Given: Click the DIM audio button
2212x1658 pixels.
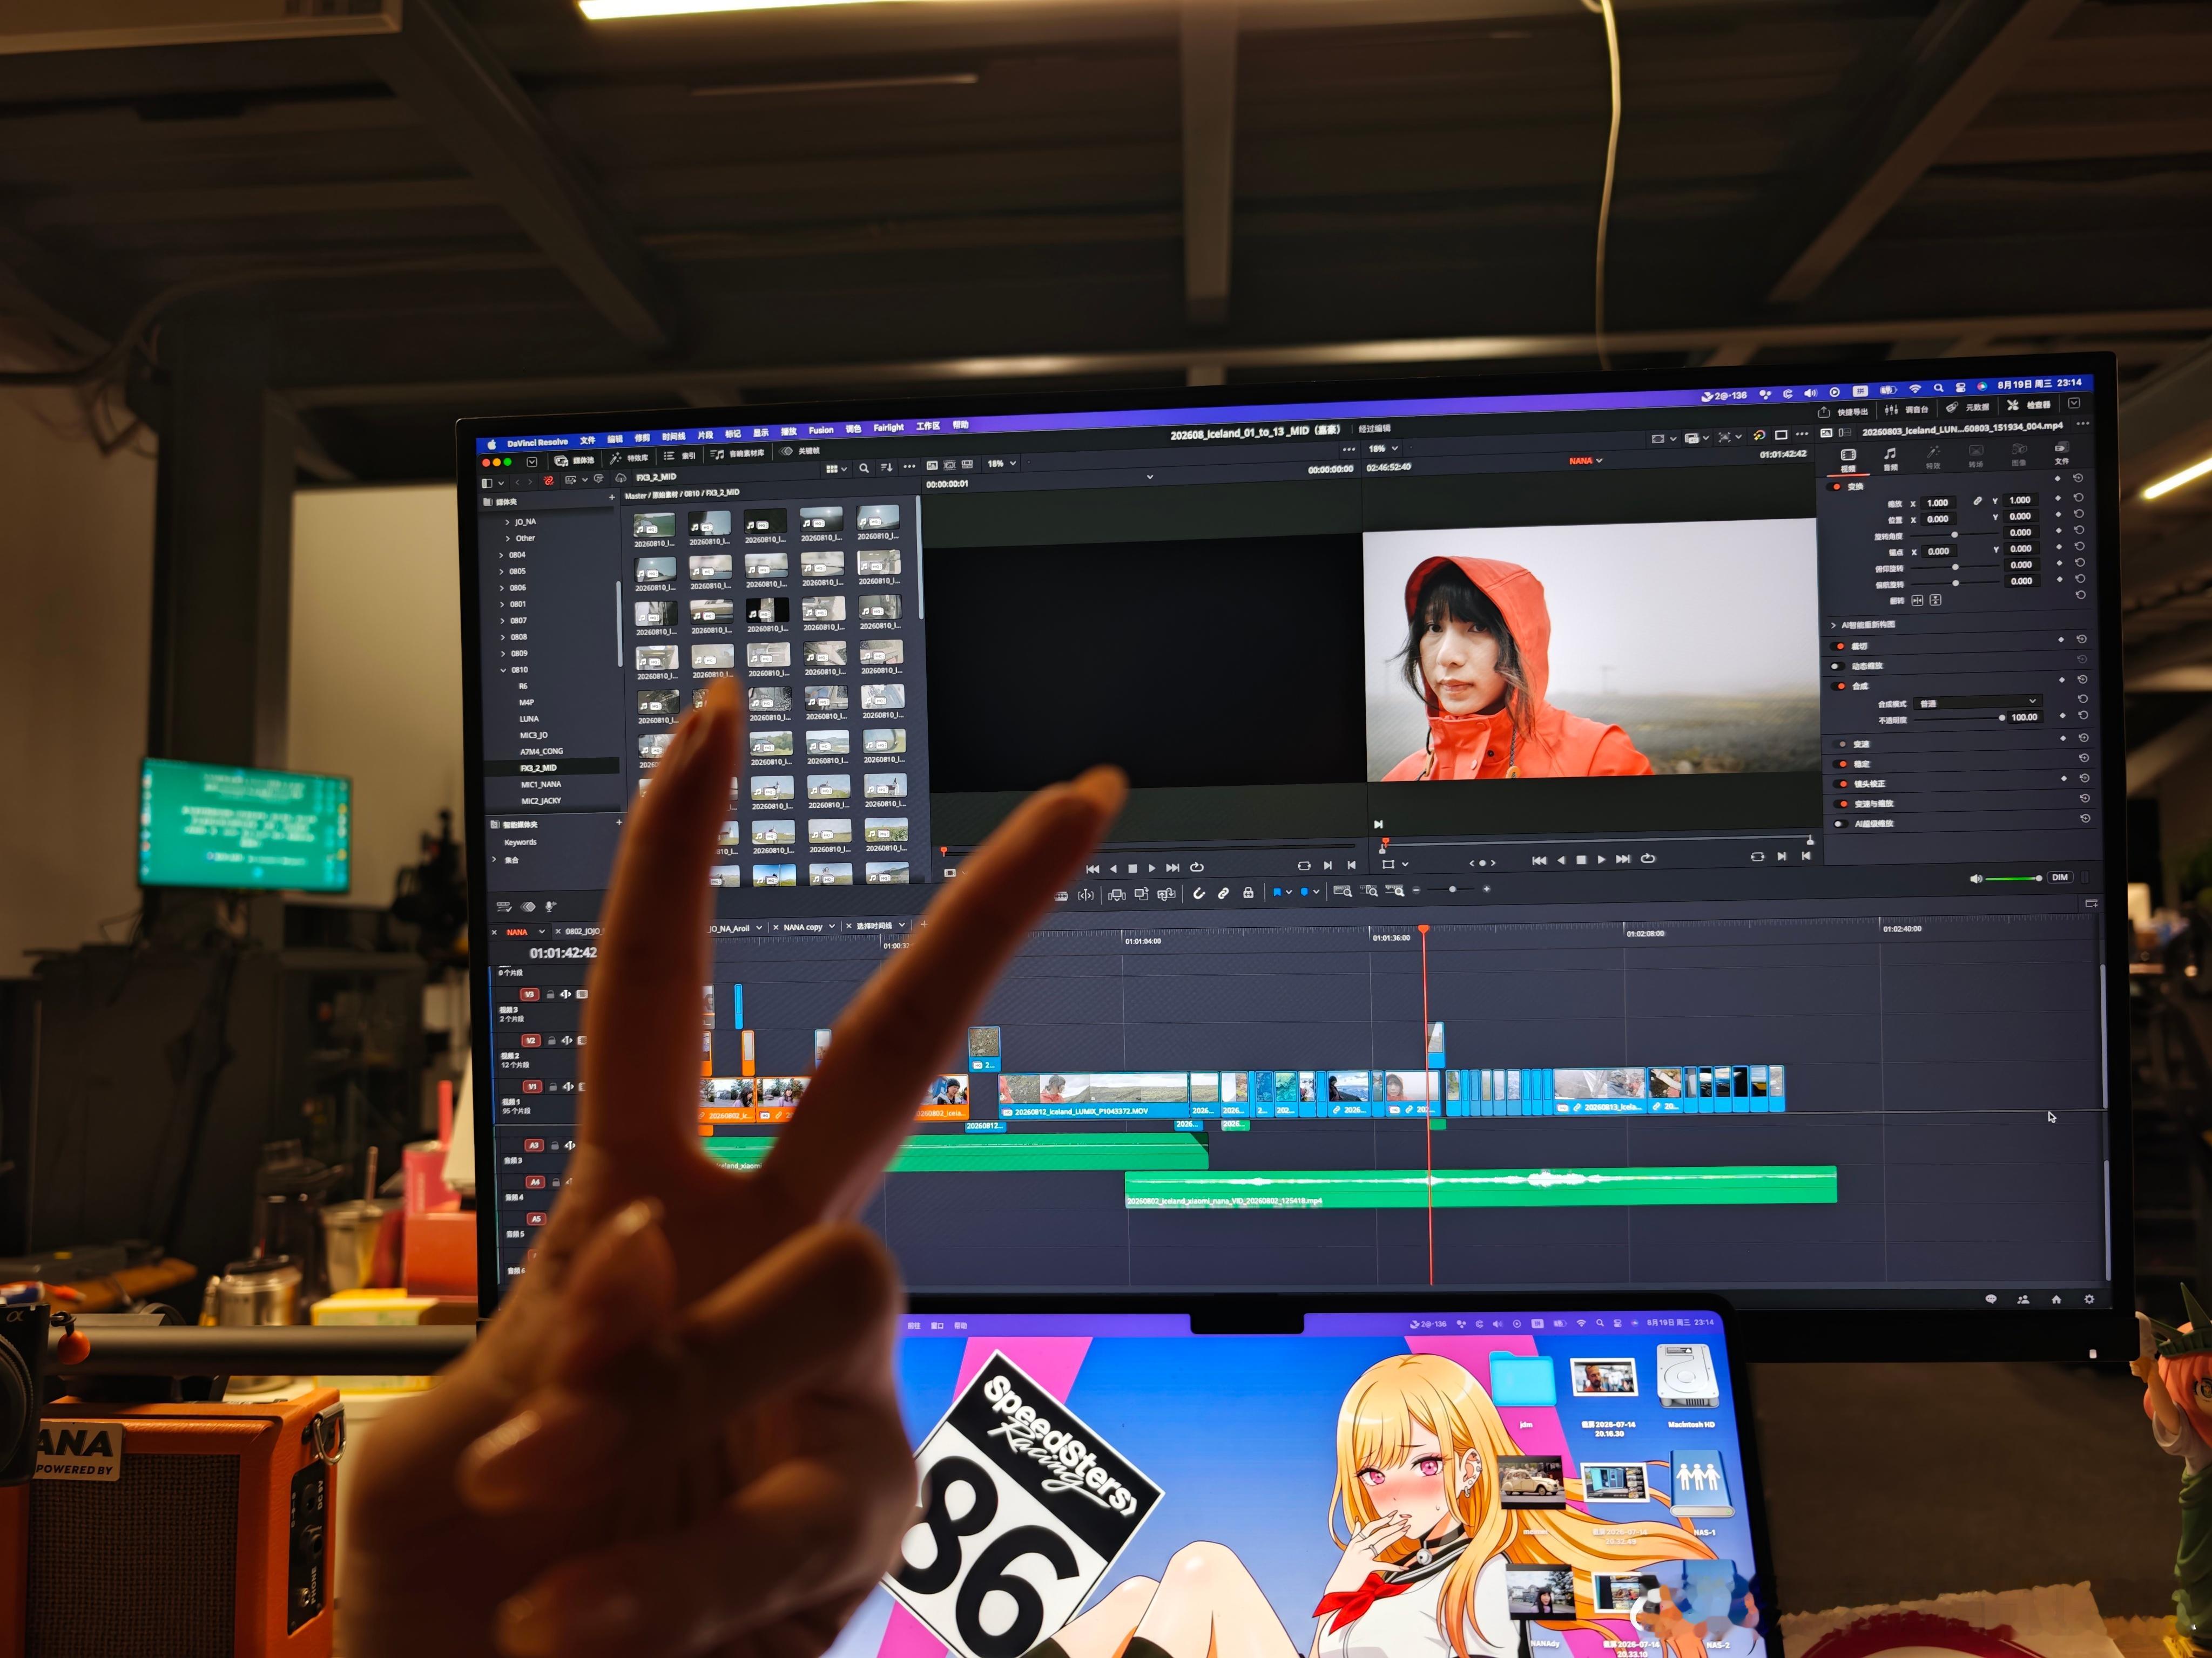Looking at the screenshot, I should pos(2059,878).
